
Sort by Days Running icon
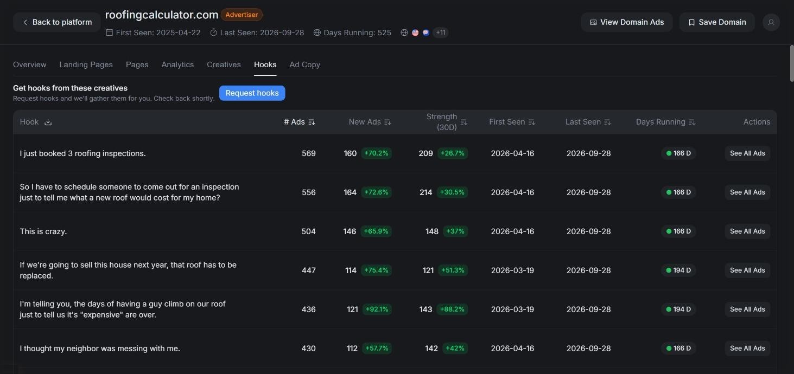(x=692, y=122)
